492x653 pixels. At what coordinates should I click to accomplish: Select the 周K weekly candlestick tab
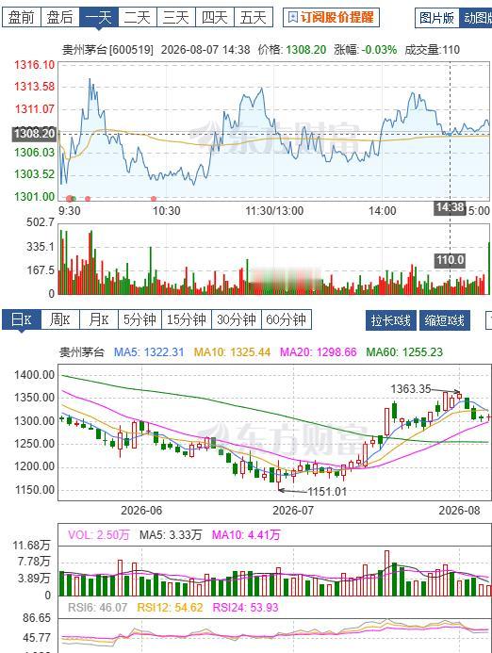click(x=60, y=319)
